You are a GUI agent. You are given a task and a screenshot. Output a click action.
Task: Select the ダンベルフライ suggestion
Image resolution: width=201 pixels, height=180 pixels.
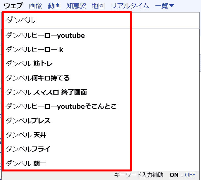(x=28, y=149)
